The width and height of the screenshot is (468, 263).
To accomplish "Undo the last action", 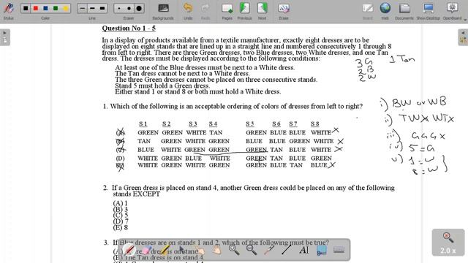I will pos(188,11).
